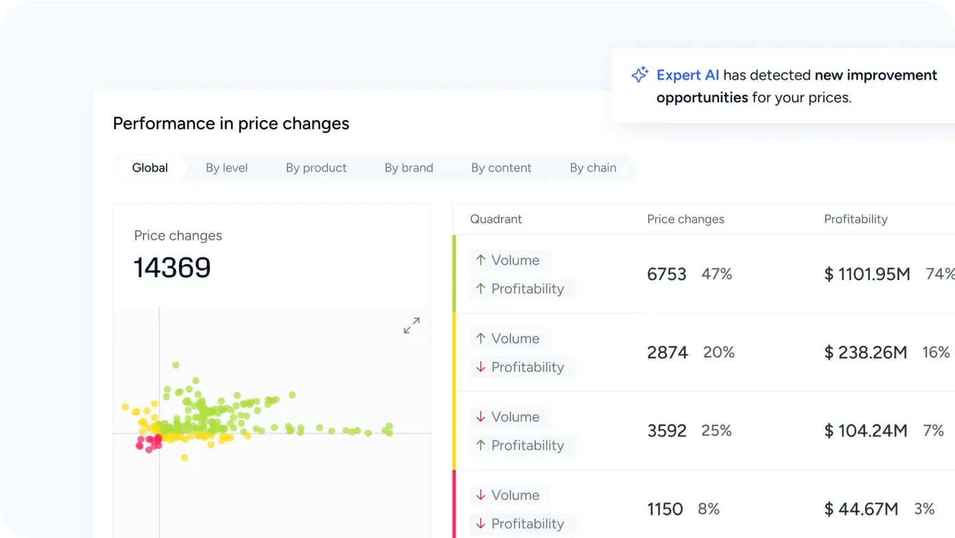Image resolution: width=955 pixels, height=538 pixels.
Task: Select the Global tab
Action: 150,168
